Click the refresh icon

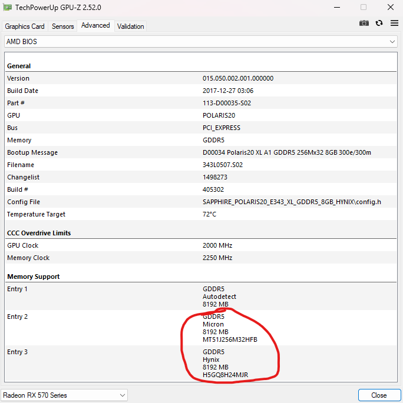[x=379, y=24]
